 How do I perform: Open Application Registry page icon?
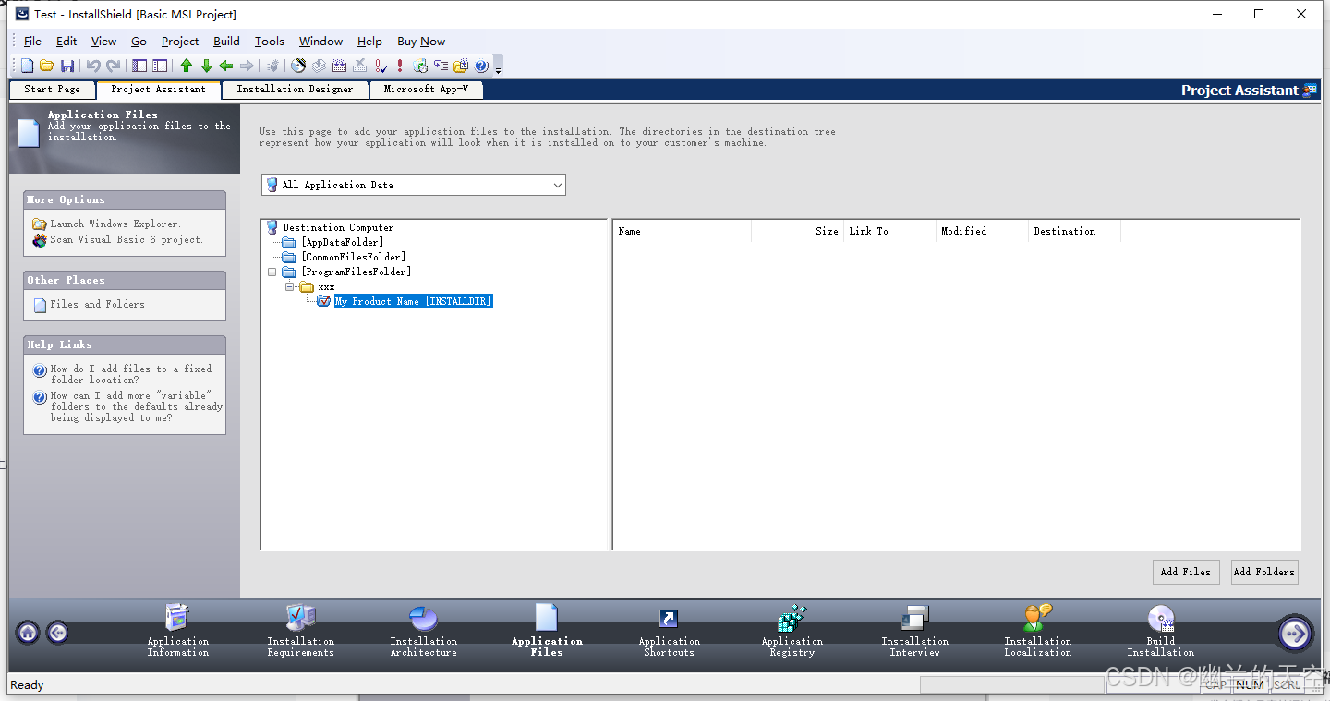[x=792, y=618]
